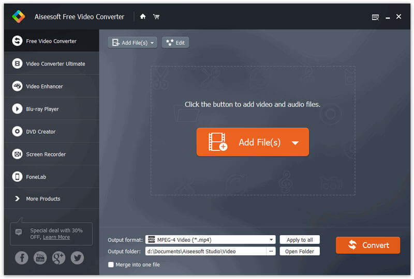Click the Aiseesoft logo icon
Screen dimensions: 414x279
[x=18, y=17]
